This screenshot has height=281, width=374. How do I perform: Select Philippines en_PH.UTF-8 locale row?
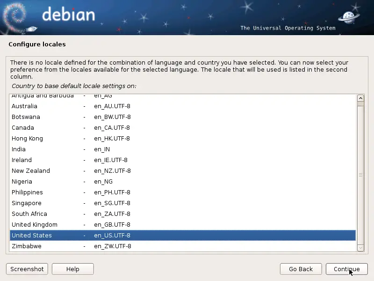click(x=183, y=192)
